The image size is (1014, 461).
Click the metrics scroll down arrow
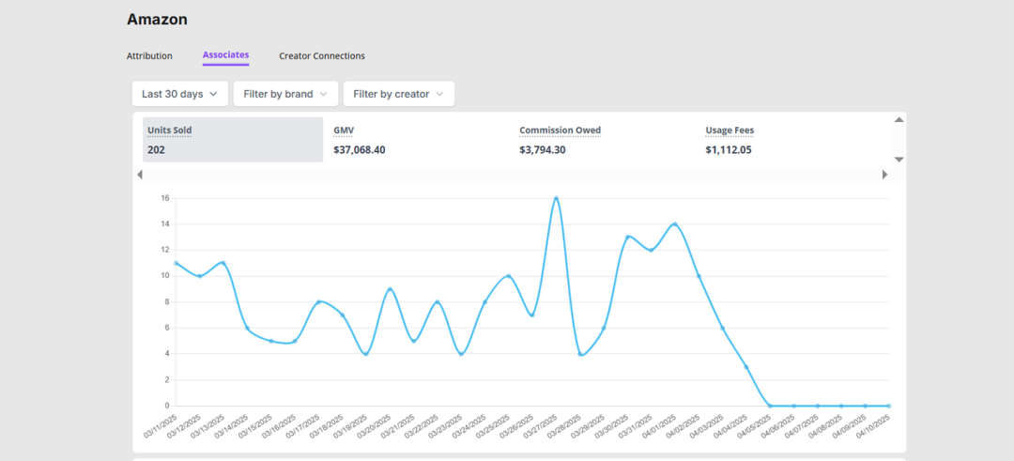(x=899, y=159)
